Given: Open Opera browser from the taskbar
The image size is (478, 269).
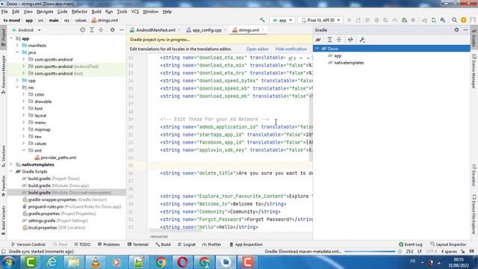Looking at the screenshot, I should tap(182, 262).
